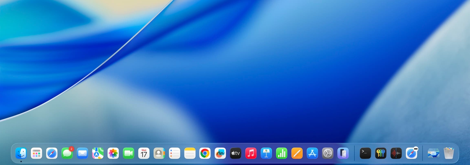Open the Reminders app

tap(174, 154)
